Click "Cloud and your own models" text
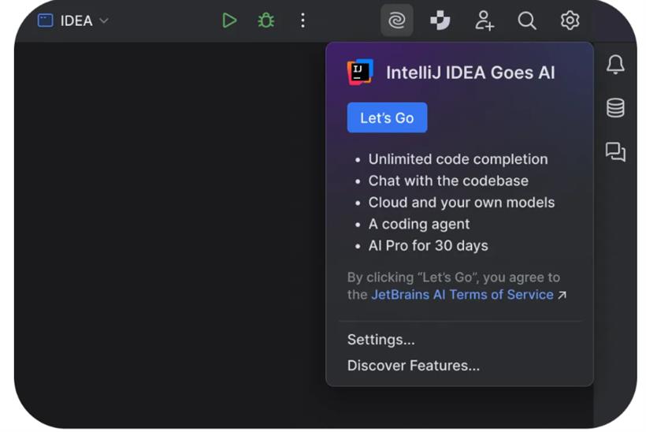The image size is (646, 432). pyautogui.click(x=462, y=203)
